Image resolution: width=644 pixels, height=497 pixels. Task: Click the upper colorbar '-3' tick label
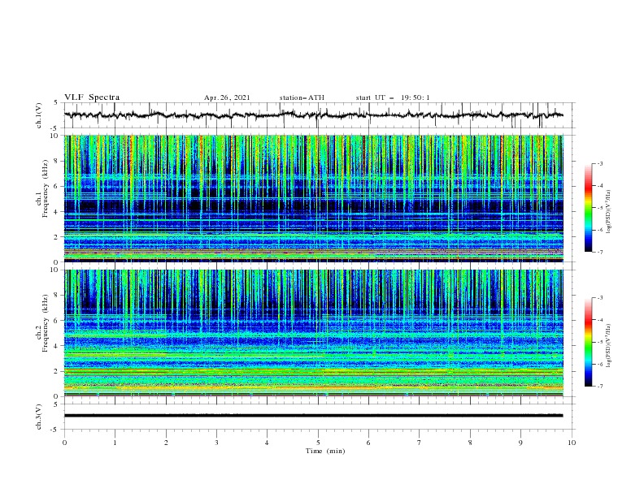point(599,163)
